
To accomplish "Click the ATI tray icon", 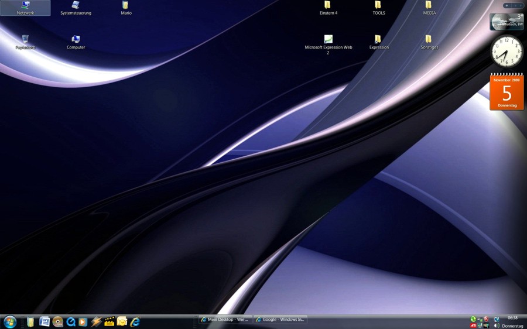I will 473,325.
